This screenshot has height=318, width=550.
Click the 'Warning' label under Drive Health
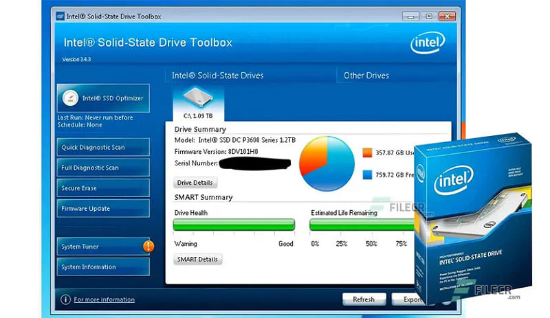(186, 244)
